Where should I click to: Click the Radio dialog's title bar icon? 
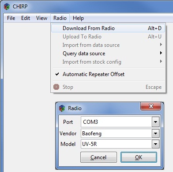[x=62, y=108]
